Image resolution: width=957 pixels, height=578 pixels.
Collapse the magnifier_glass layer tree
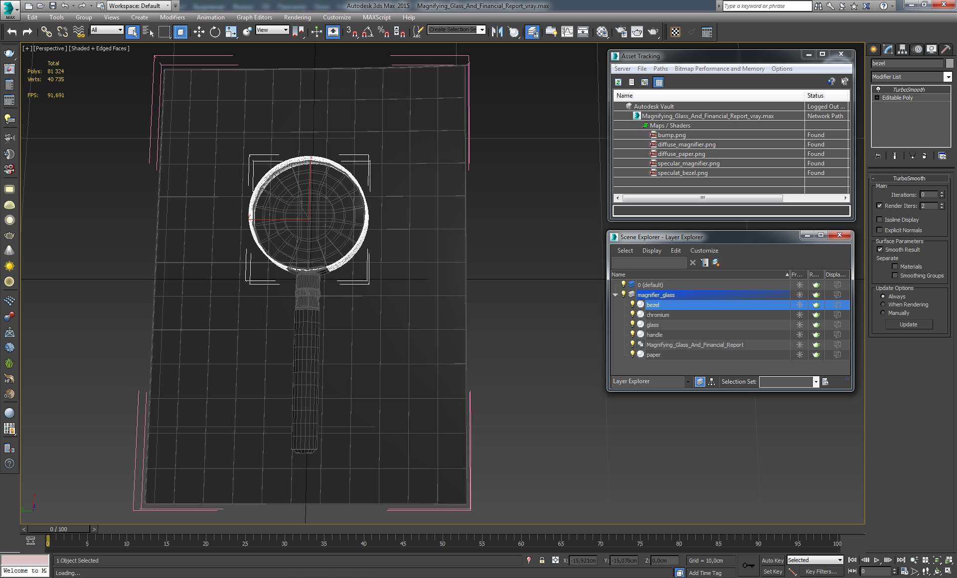point(616,295)
